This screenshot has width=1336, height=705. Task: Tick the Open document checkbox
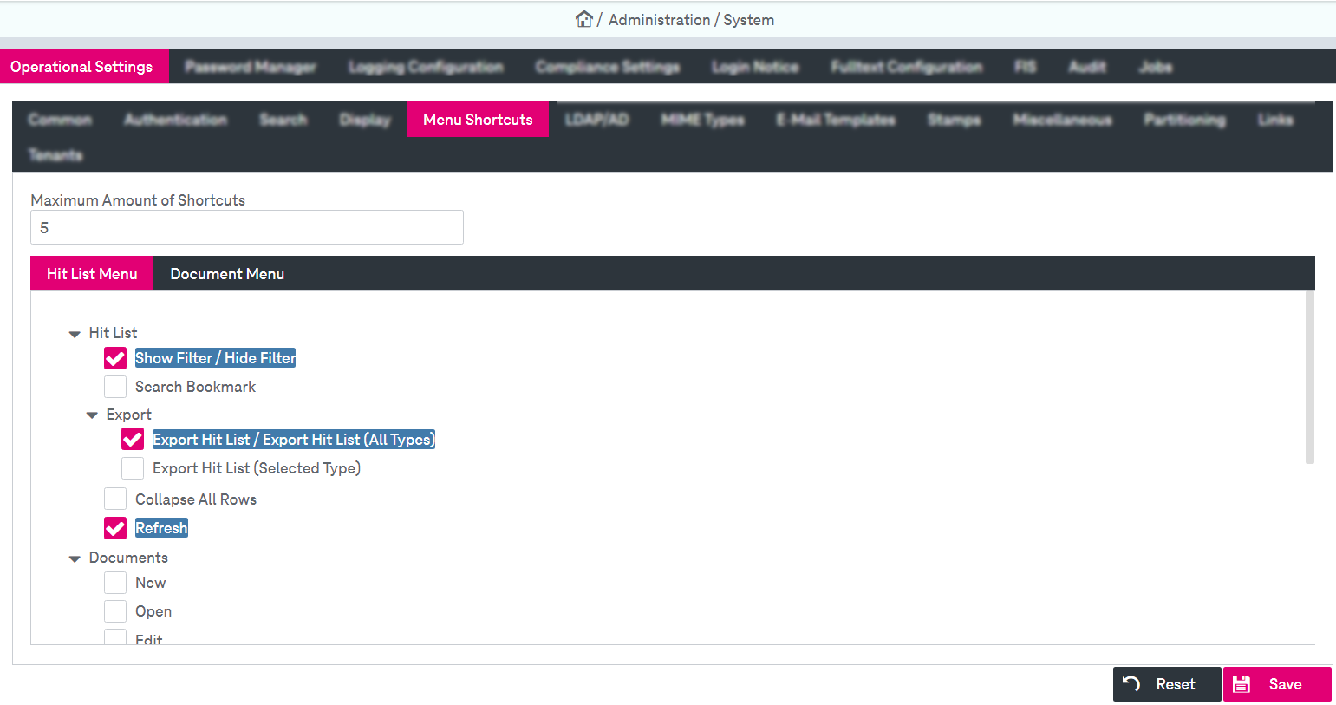click(115, 611)
